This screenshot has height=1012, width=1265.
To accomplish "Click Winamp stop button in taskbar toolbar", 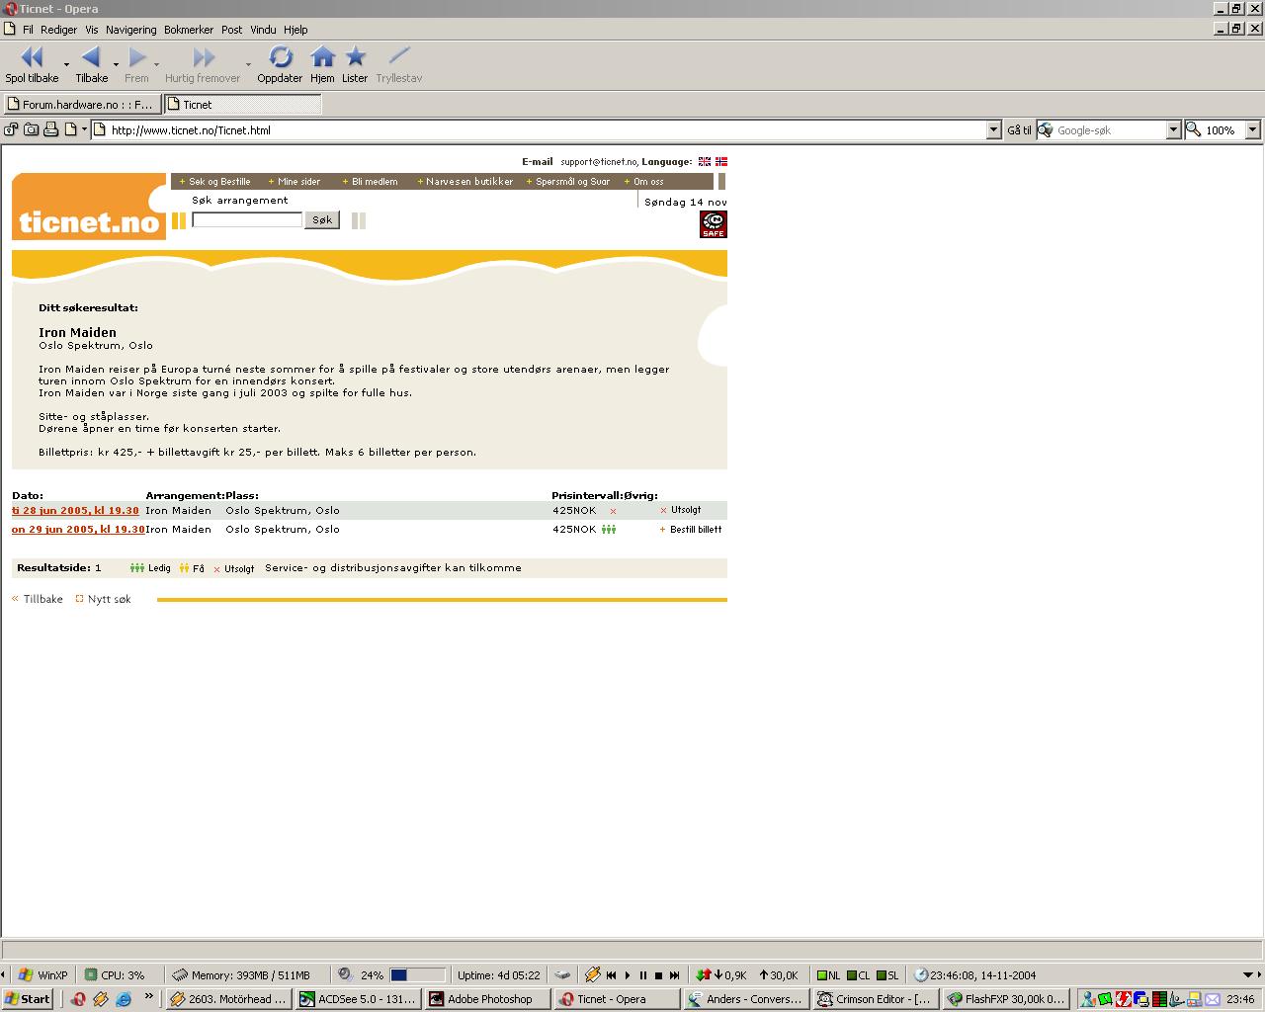I will [658, 975].
